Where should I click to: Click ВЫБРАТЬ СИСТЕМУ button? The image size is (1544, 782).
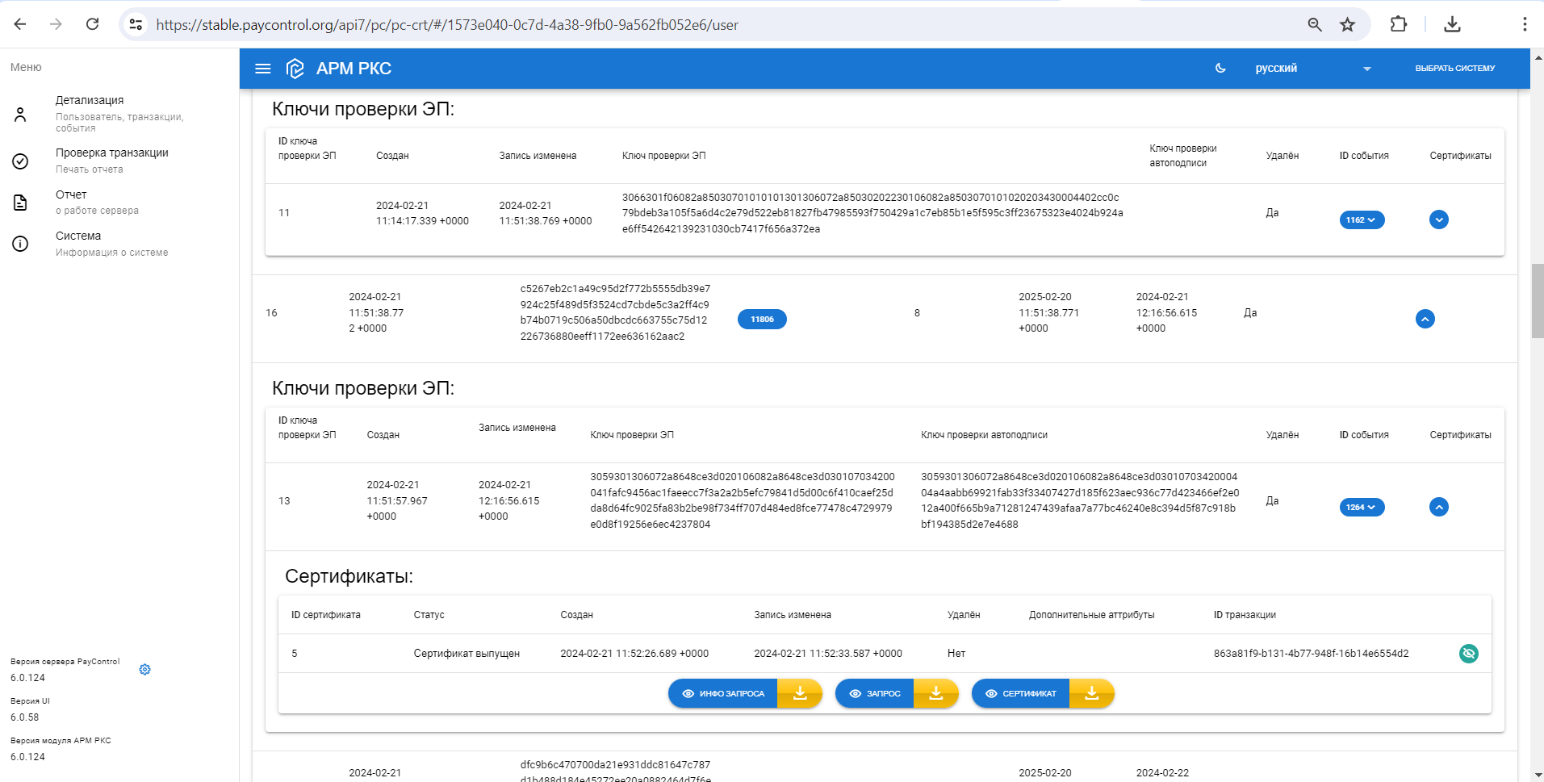(x=1455, y=69)
